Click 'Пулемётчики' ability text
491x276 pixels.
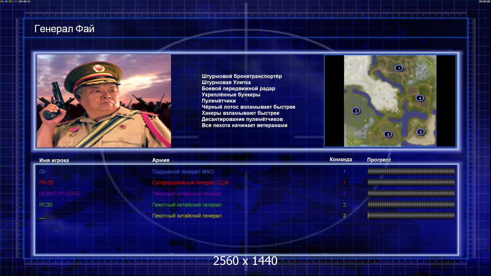click(x=219, y=101)
